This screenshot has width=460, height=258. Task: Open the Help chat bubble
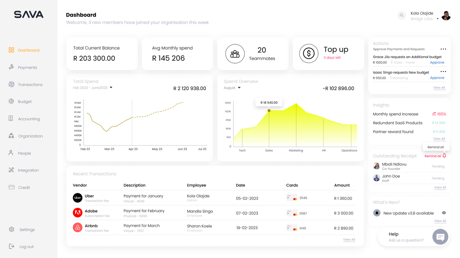click(440, 237)
